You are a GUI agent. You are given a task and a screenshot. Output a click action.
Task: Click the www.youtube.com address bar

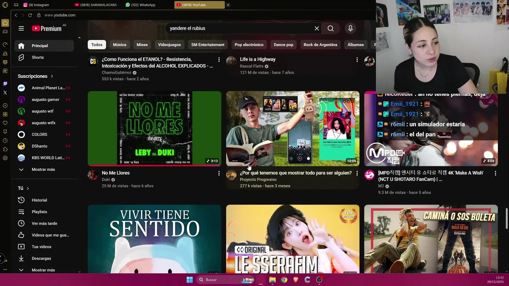click(x=60, y=15)
